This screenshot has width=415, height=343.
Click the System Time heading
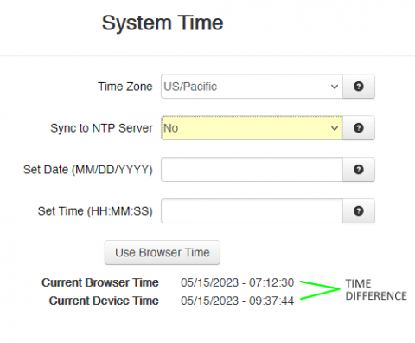(x=163, y=23)
